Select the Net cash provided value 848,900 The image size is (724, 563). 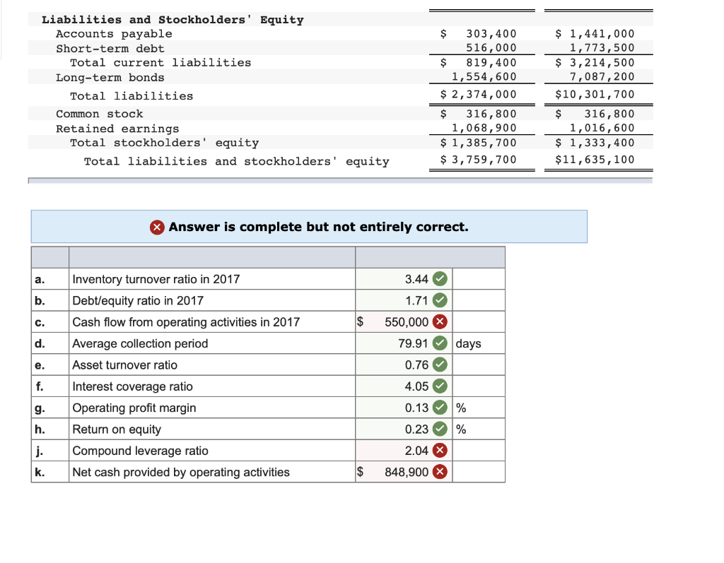click(x=407, y=472)
